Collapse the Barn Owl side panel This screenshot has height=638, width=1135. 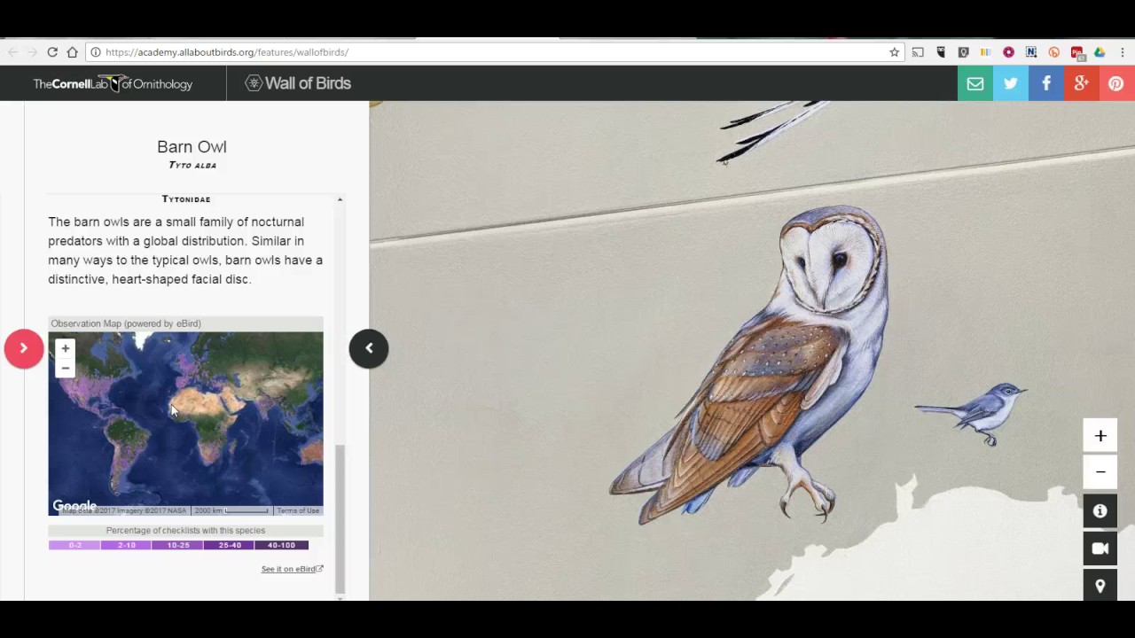[369, 348]
